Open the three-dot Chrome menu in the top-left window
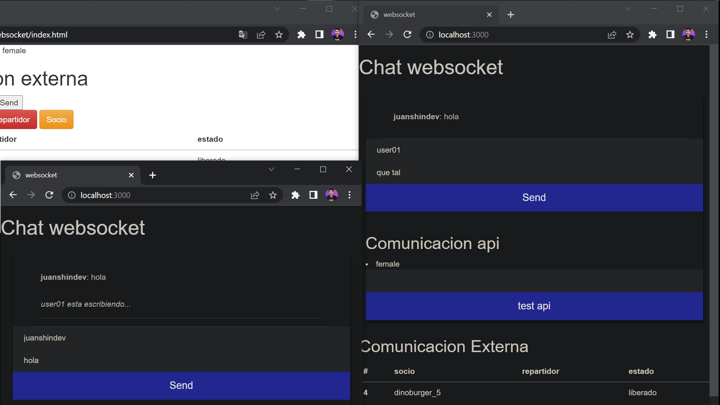The width and height of the screenshot is (720, 405). point(355,34)
